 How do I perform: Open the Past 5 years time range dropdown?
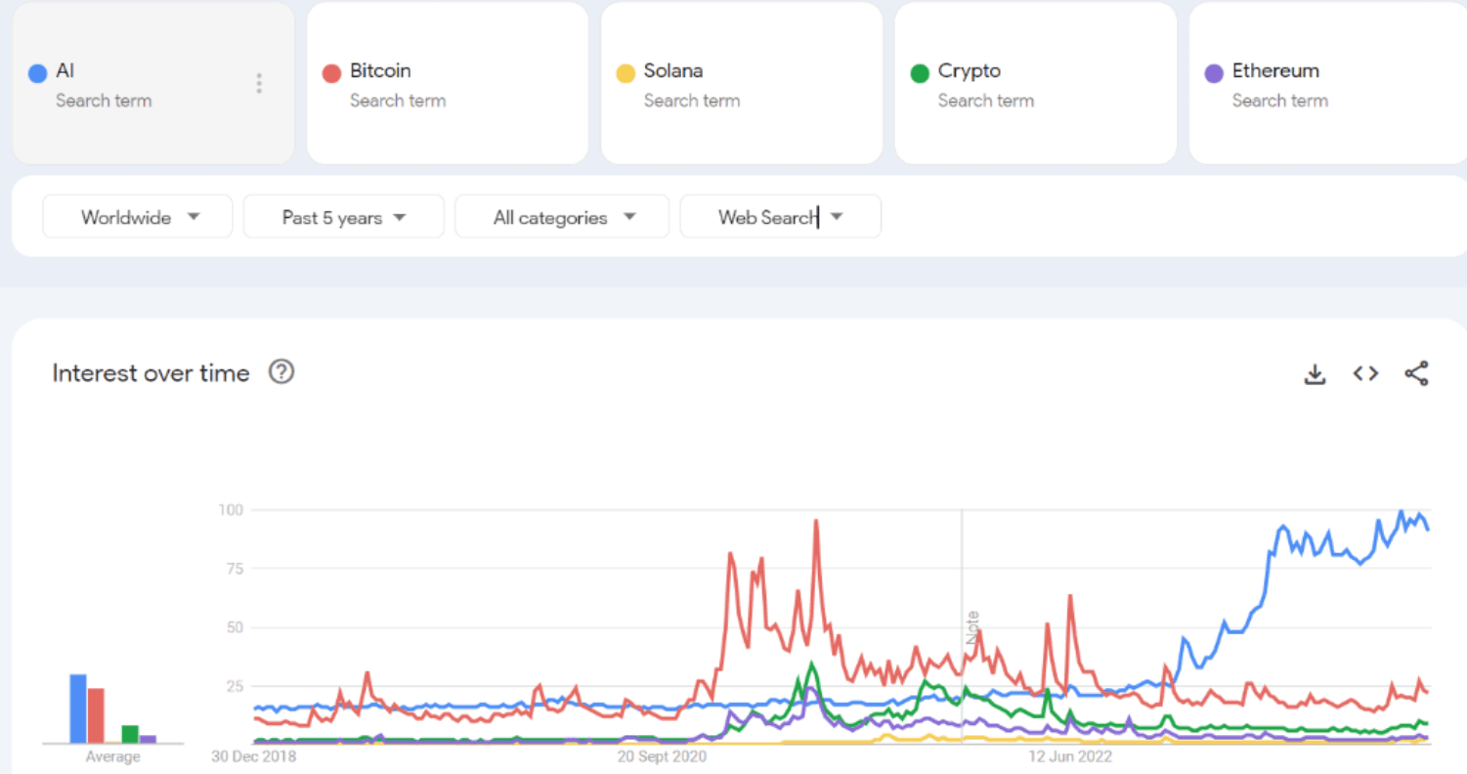344,216
